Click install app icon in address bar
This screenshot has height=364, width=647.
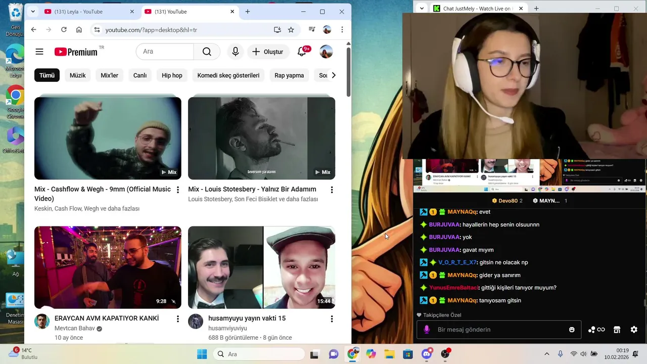click(x=278, y=30)
